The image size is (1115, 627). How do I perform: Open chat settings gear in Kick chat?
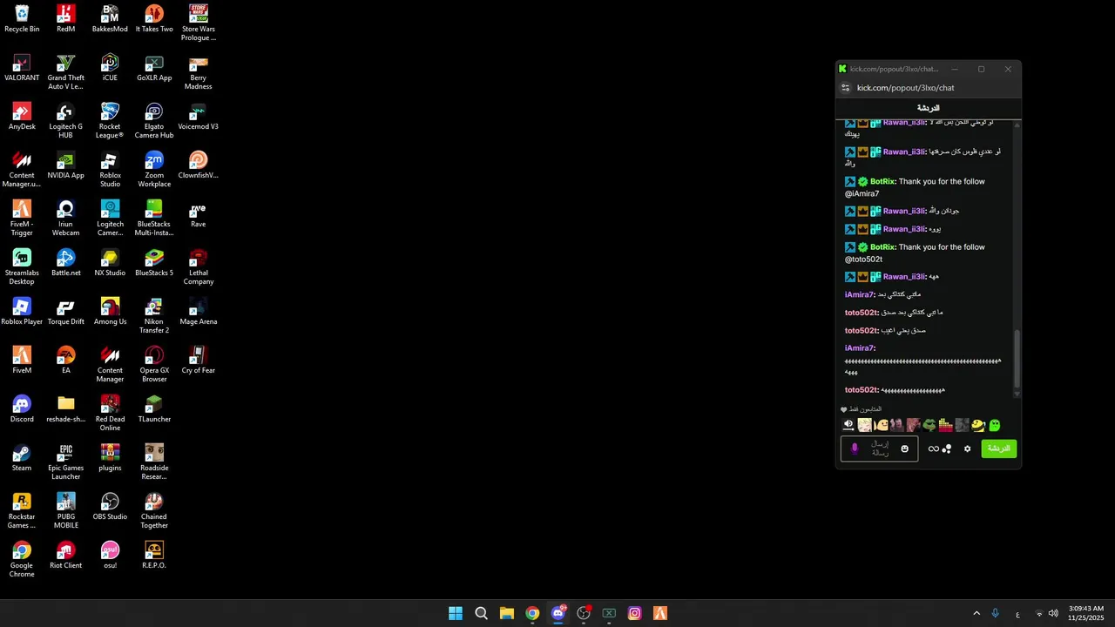pos(967,448)
